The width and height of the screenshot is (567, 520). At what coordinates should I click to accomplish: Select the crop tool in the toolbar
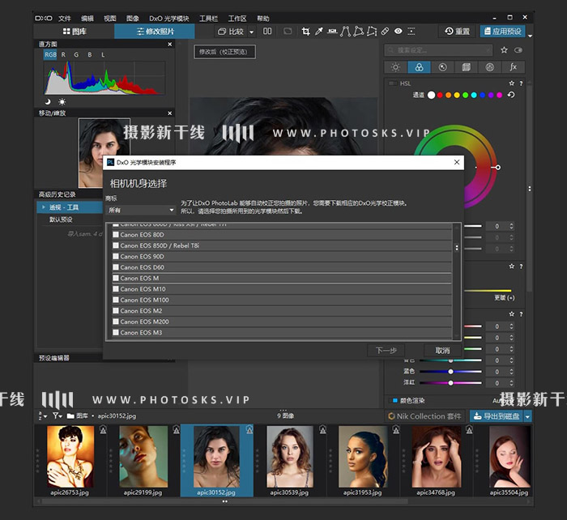(305, 32)
